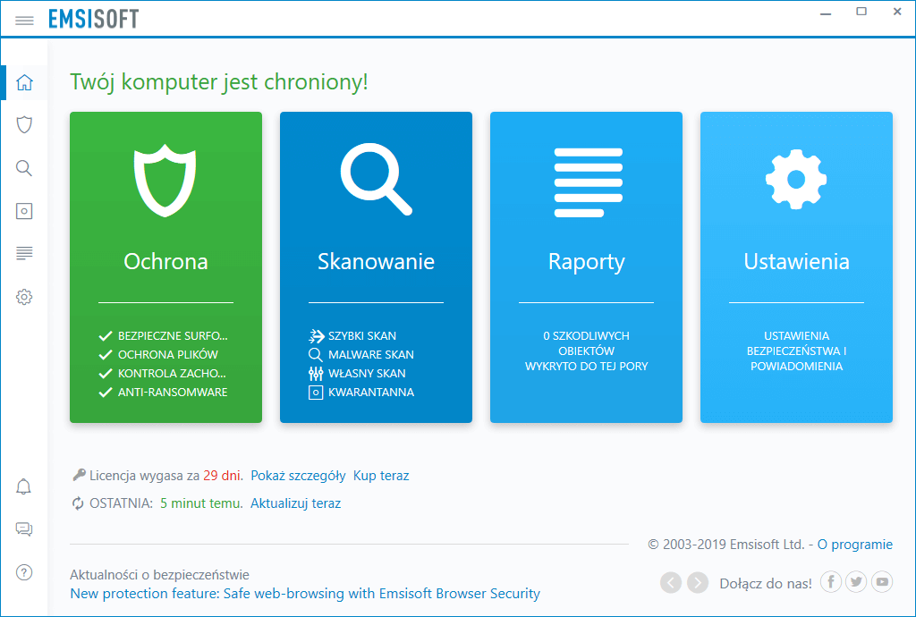Viewport: 916px width, 617px height.
Task: Click Aktualizuj teraz link
Action: pos(295,503)
